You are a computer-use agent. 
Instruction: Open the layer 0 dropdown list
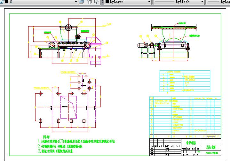76,2
